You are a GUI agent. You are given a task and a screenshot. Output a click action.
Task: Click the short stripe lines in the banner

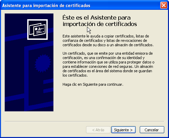[x=48, y=86]
